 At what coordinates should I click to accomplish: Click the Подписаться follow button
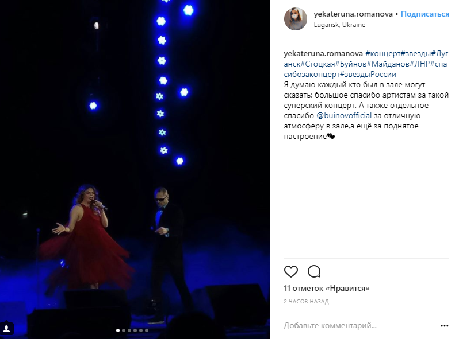tap(424, 14)
